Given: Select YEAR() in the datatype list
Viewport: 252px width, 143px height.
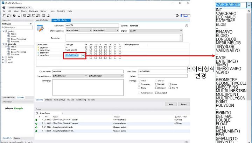Looking at the screenshot, I should pyautogui.click(x=222, y=73).
